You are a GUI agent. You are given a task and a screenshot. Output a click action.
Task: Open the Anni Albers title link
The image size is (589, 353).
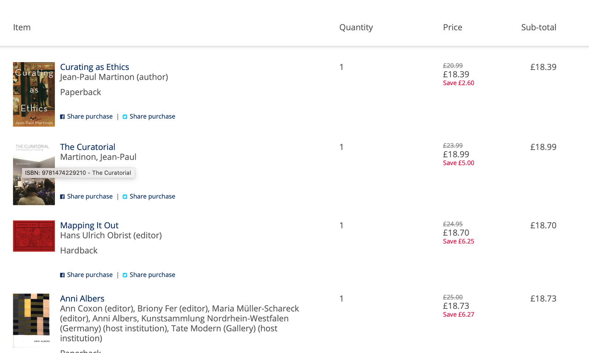[82, 299]
